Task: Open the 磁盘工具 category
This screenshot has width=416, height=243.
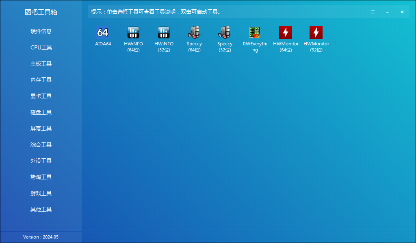Action: 41,112
